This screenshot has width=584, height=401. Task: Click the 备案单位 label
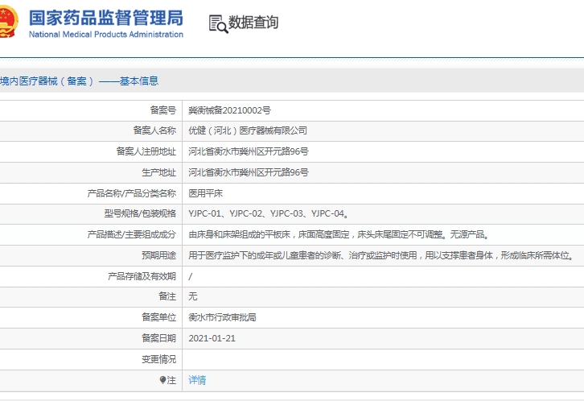point(158,317)
